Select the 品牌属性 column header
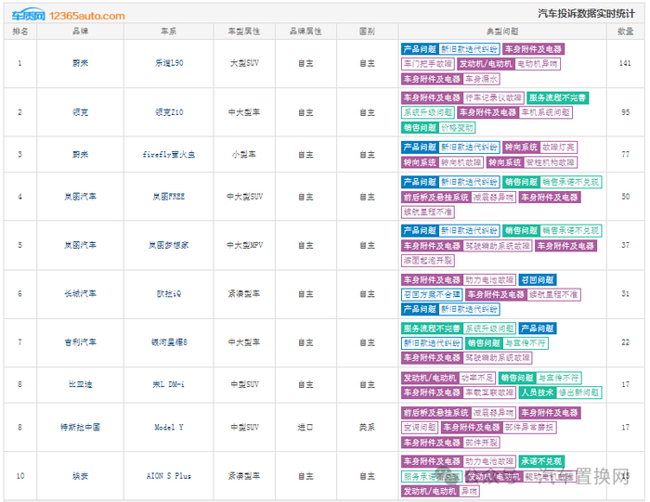This screenshot has width=650, height=502. pyautogui.click(x=305, y=31)
